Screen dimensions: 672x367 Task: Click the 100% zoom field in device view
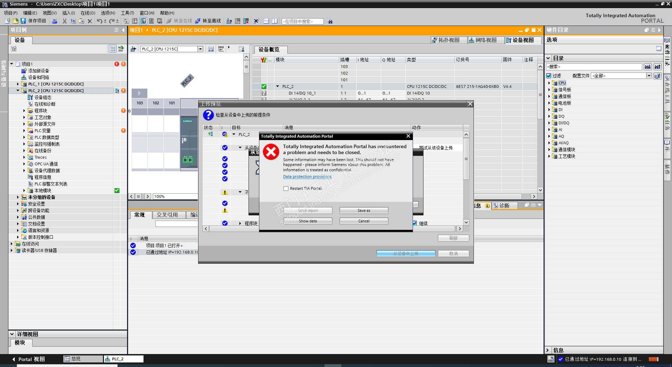[x=175, y=196]
